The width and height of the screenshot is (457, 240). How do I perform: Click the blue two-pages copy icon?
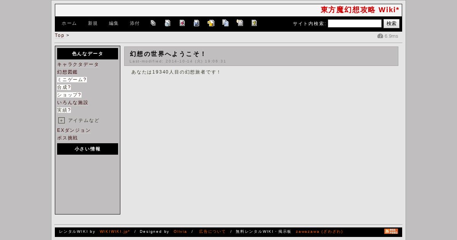225,23
